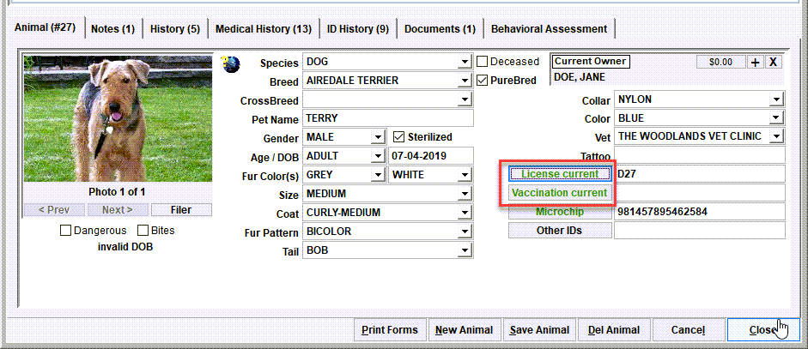Click the Pet Name field with TERRY
This screenshot has width=808, height=349.
point(387,118)
